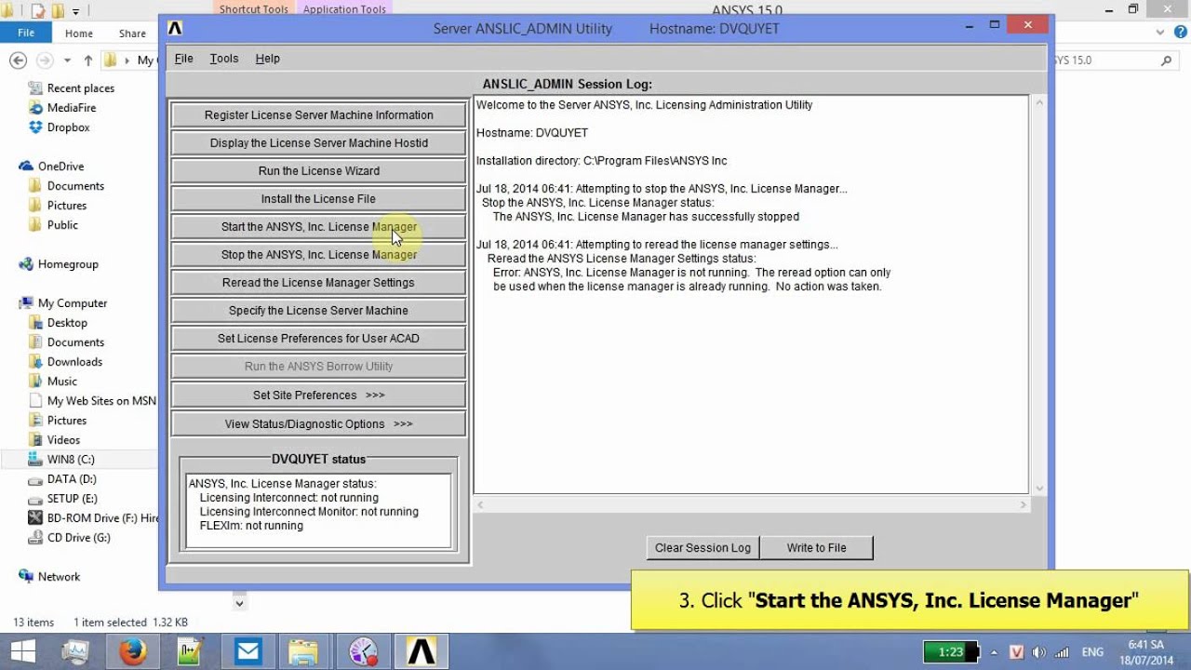Open My Web Sites on MSN
The height and width of the screenshot is (670, 1191).
tap(93, 401)
